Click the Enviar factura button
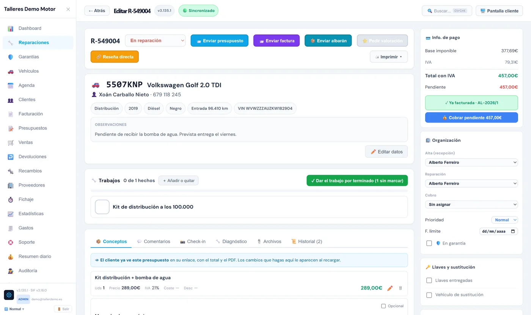Image resolution: width=531 pixels, height=315 pixels. (276, 41)
